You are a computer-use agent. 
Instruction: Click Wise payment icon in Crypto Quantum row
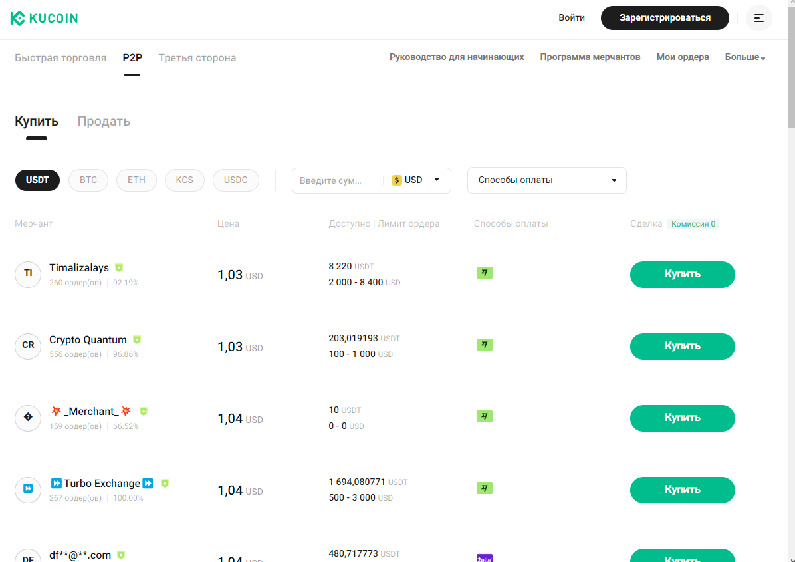click(x=484, y=345)
